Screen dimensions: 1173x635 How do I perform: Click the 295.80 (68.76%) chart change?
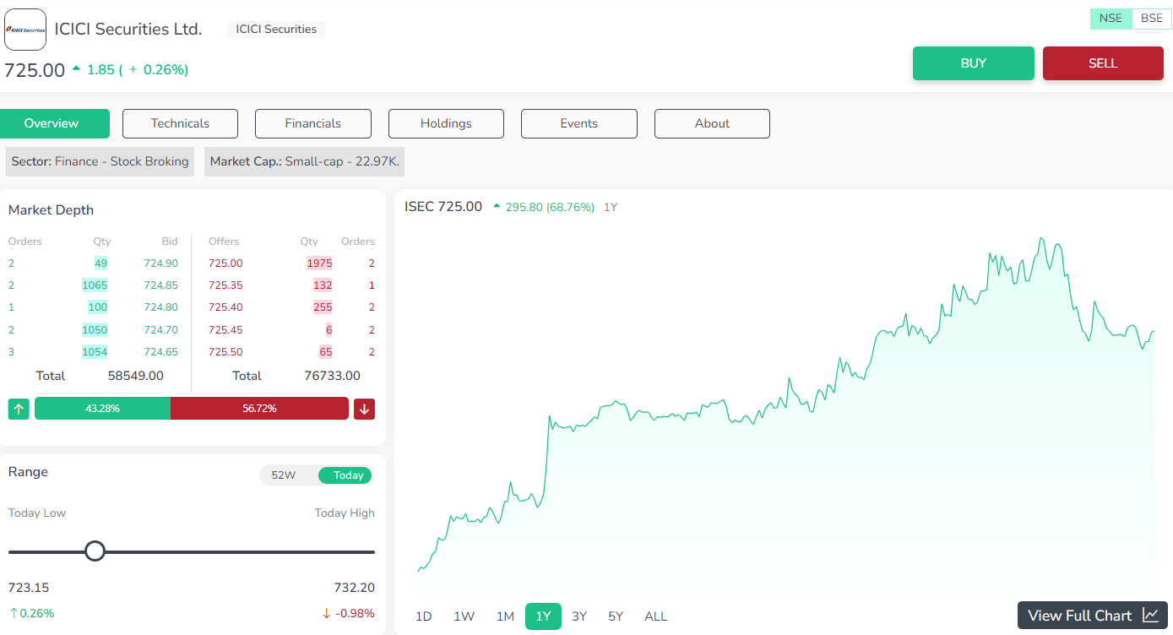pyautogui.click(x=550, y=207)
